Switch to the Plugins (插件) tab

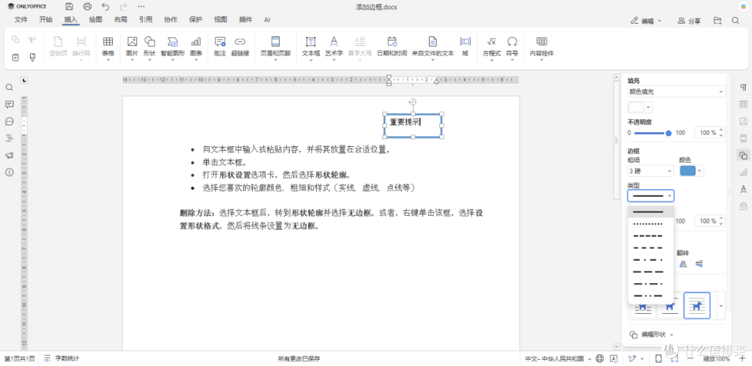pos(246,19)
